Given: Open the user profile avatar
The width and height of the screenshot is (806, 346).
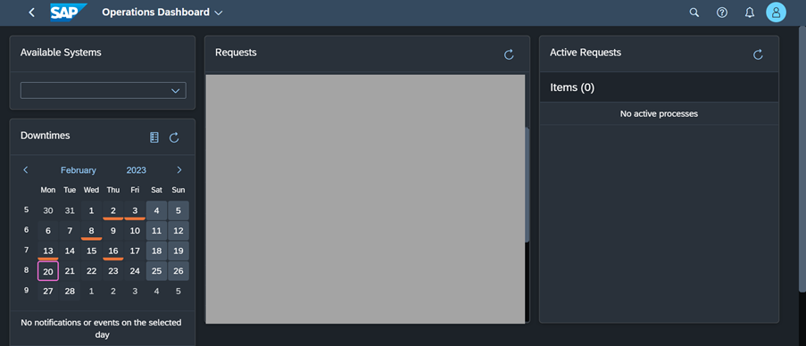Looking at the screenshot, I should pos(776,12).
